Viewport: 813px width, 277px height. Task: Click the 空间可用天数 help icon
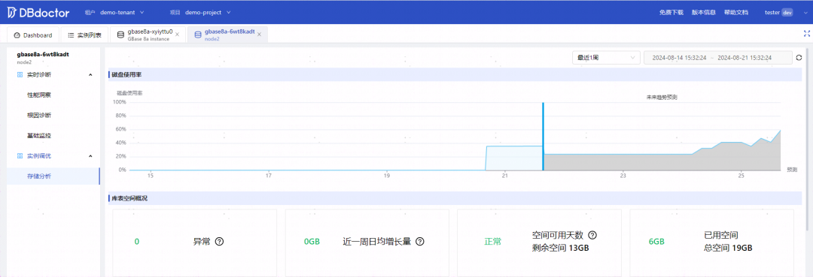pos(592,235)
